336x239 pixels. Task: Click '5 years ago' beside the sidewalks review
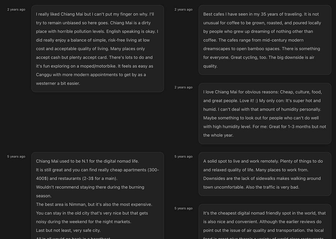(183, 157)
